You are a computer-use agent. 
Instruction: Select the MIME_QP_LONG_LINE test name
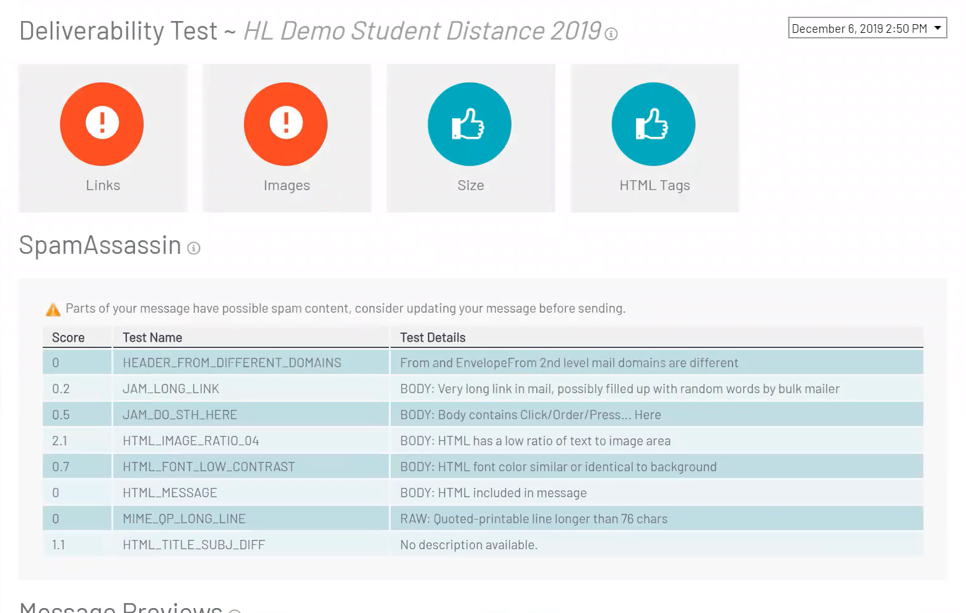pos(184,519)
